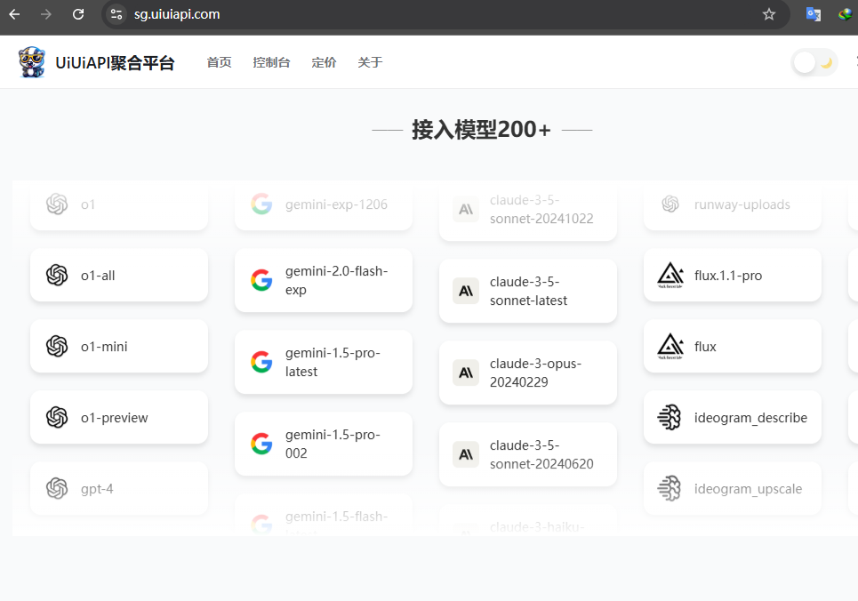Click brain icon beside ideogram_describe
This screenshot has height=601, width=858.
pos(670,417)
